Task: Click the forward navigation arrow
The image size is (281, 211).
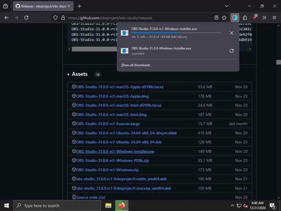Action: click(x=16, y=18)
